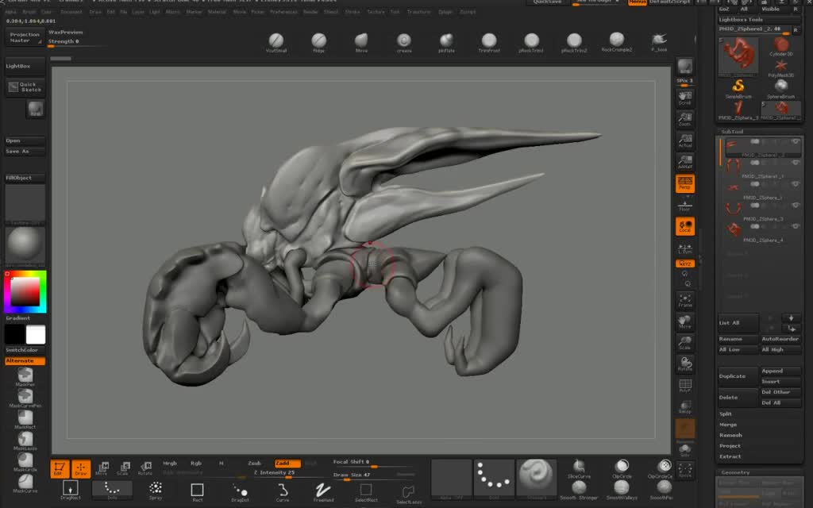Open the current stroke Dots picker
Screen dimensions: 813x508
(x=494, y=477)
